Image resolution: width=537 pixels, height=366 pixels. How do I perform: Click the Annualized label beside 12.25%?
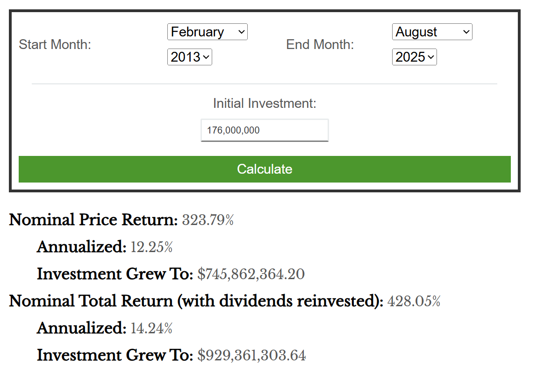click(81, 247)
